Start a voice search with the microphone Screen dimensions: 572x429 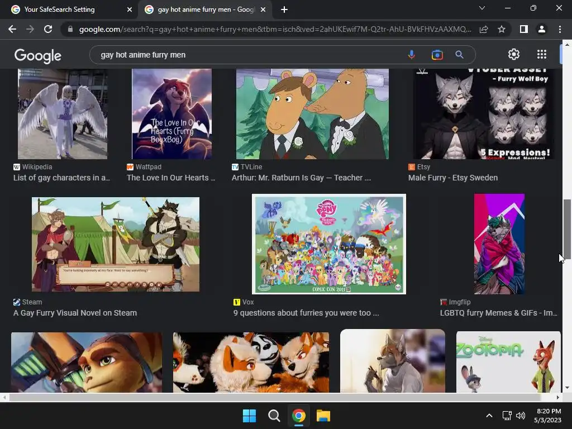tap(412, 55)
